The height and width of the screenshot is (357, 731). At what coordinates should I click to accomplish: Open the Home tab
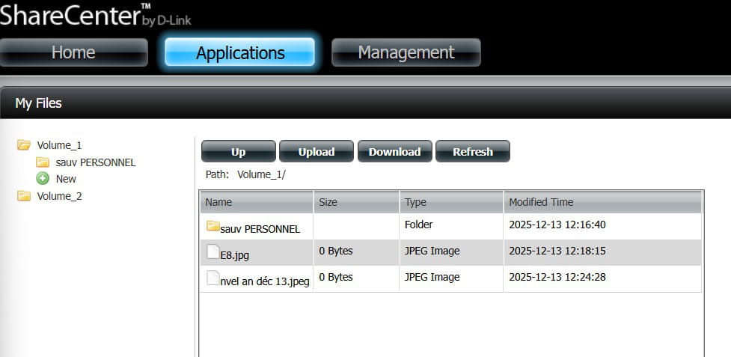(73, 52)
